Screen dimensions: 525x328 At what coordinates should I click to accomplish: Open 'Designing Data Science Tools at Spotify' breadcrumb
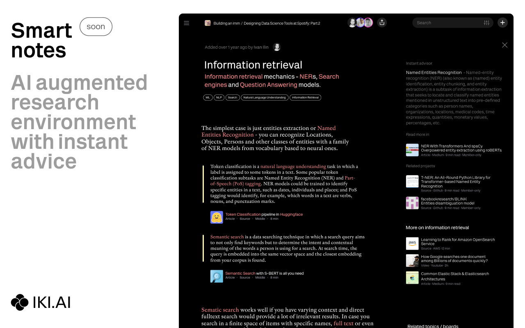click(x=282, y=23)
